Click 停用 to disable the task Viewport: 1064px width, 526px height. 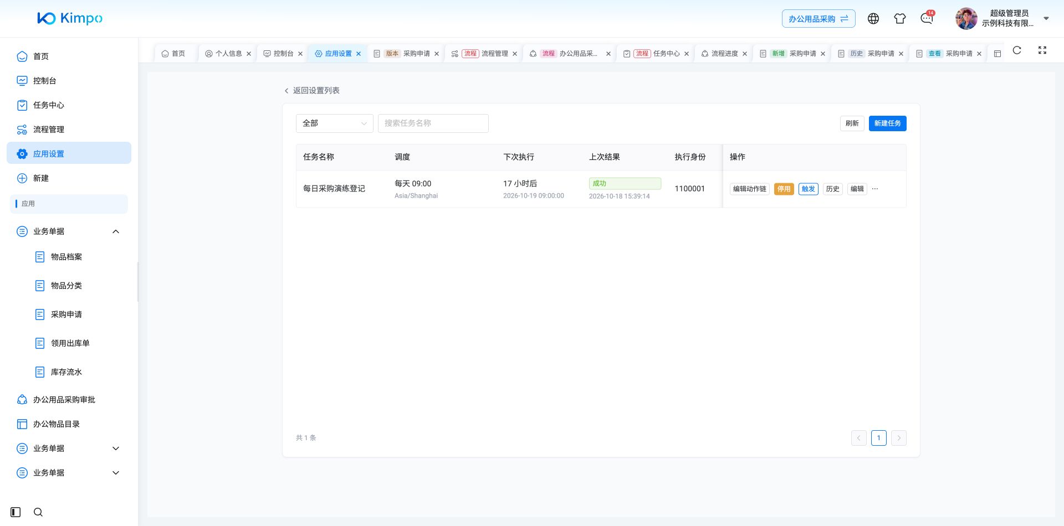tap(784, 189)
